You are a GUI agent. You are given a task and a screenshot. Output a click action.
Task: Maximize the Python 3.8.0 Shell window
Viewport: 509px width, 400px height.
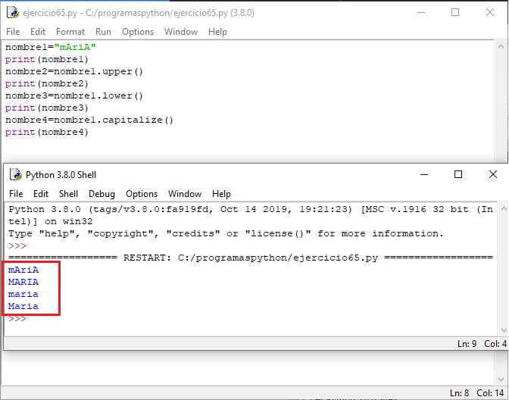[x=457, y=174]
